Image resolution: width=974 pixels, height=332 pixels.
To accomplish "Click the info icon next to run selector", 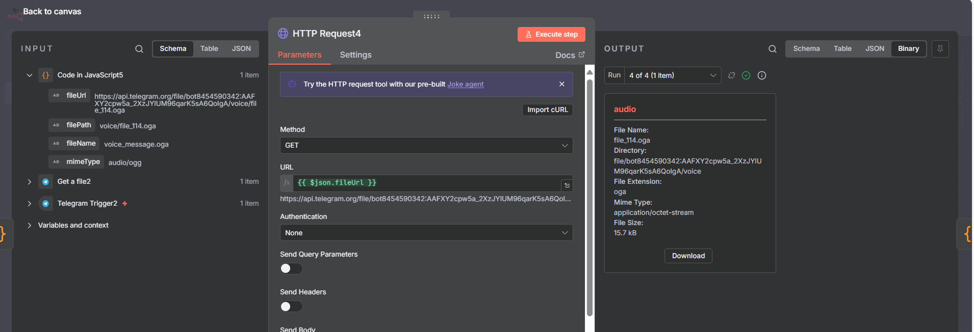I will (x=762, y=75).
